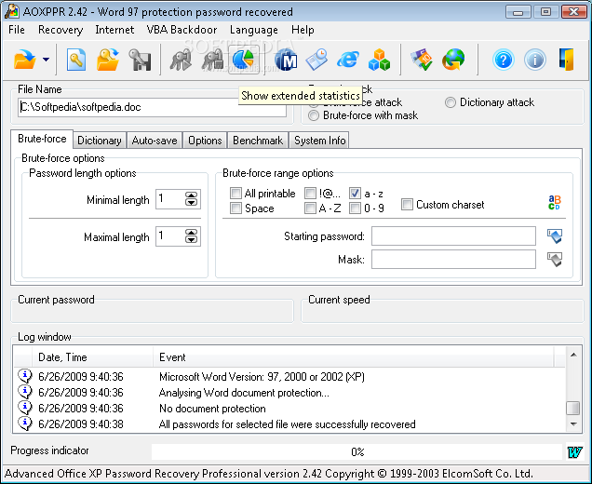Decrease Maximal length with down arrow
Screen dimensions: 592x484
point(192,239)
